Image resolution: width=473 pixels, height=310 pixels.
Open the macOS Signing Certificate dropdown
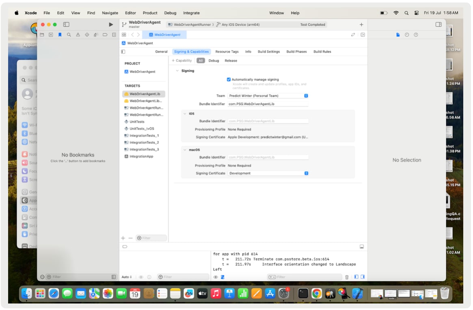tap(268, 173)
